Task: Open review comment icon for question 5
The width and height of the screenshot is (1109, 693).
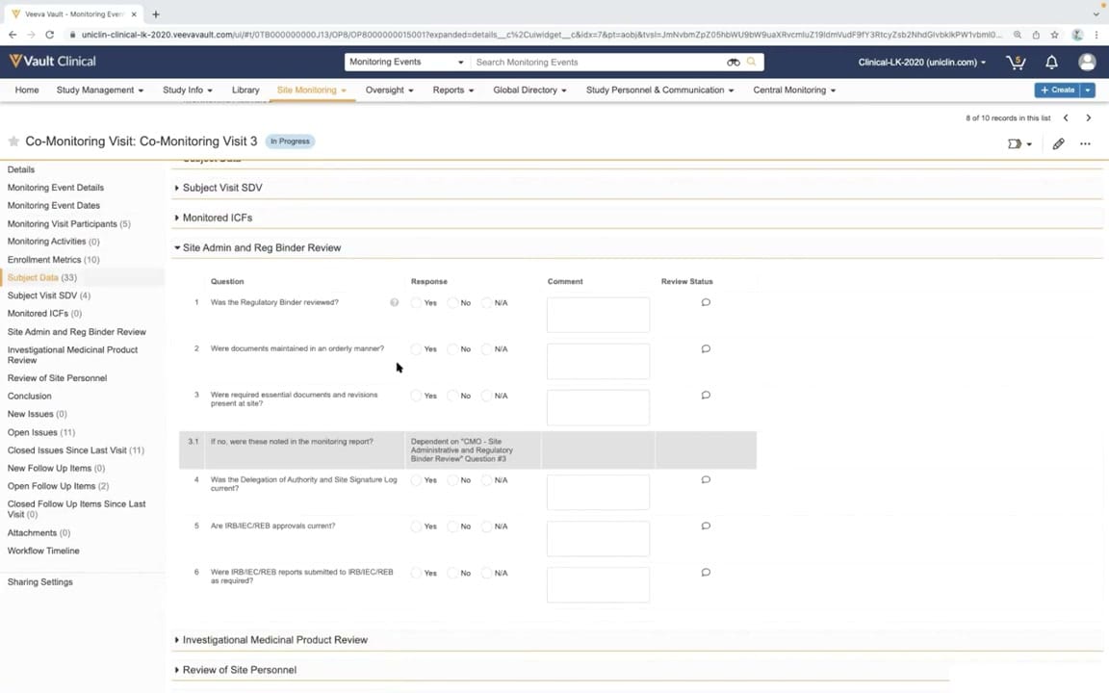Action: coord(705,526)
